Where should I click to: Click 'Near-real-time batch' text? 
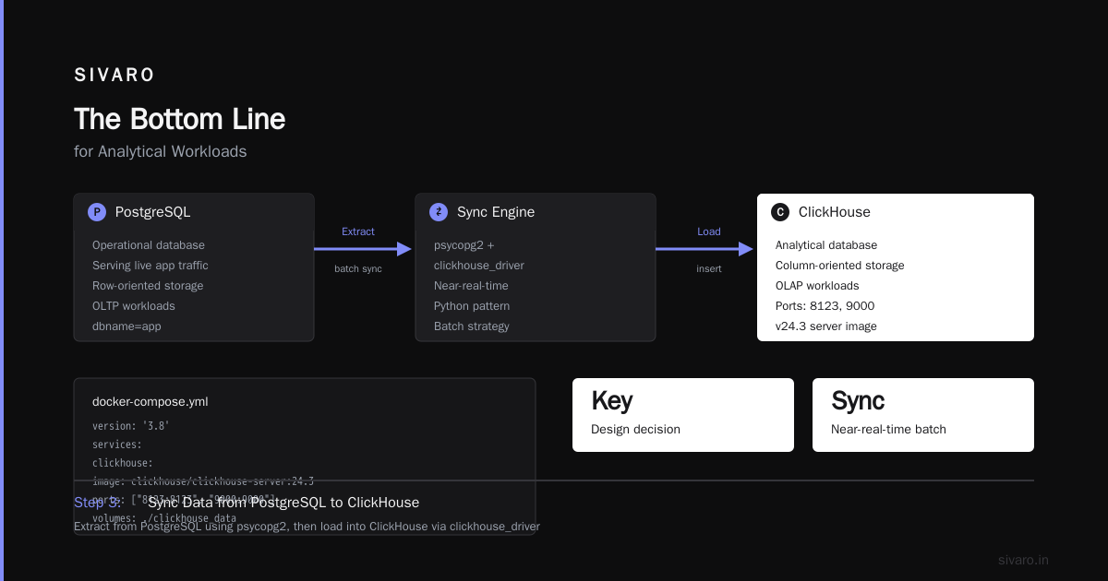pyautogui.click(x=888, y=430)
